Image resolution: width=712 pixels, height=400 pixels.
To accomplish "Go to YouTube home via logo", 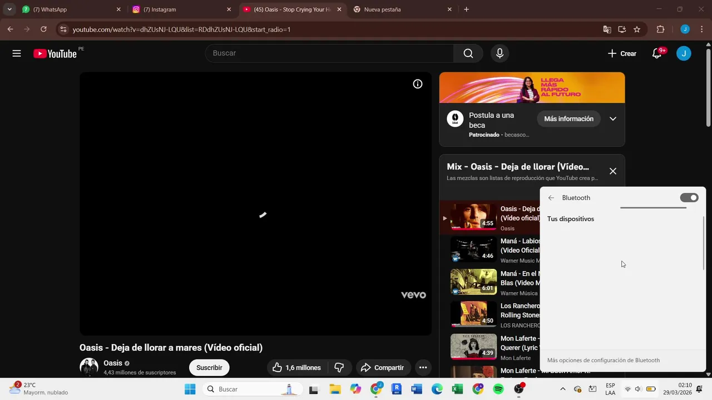I will [x=55, y=53].
